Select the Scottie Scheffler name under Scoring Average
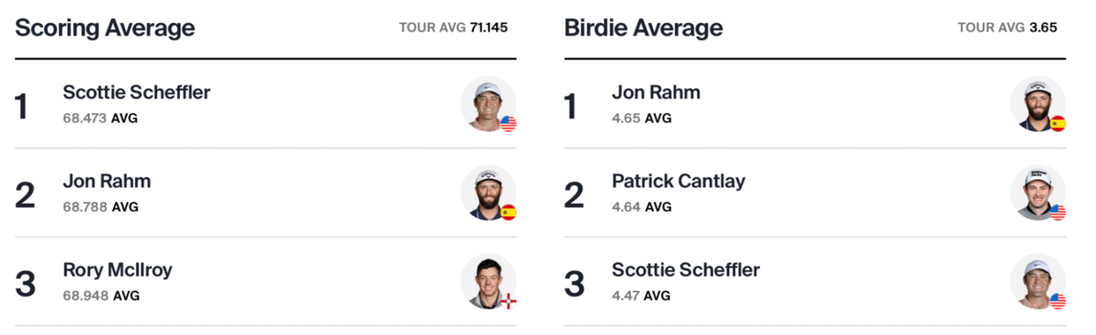Image resolution: width=1096 pixels, height=335 pixels. click(x=137, y=92)
